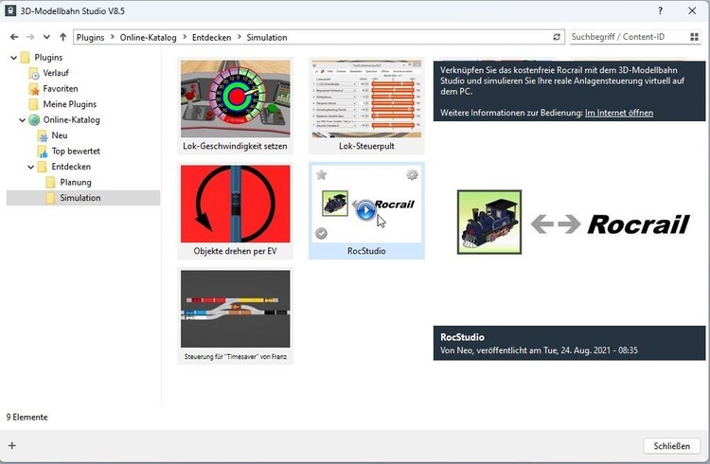Open the Lok-Steuerpult plugin thumbnail
This screenshot has height=464, width=710.
pyautogui.click(x=366, y=98)
